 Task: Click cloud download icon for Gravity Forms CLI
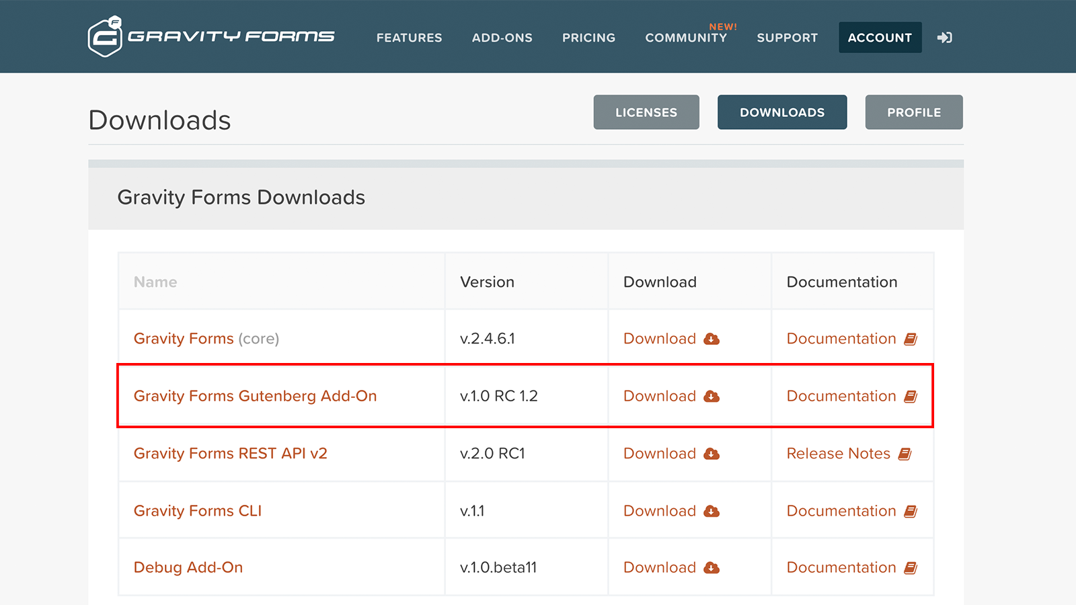pyautogui.click(x=712, y=512)
